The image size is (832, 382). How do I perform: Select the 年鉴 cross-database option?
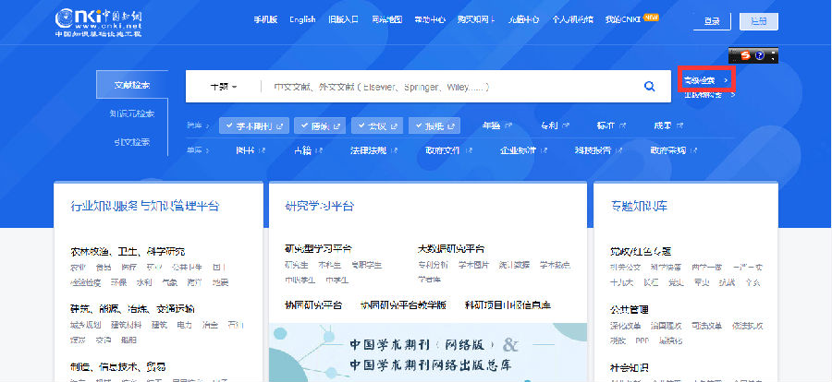(492, 125)
